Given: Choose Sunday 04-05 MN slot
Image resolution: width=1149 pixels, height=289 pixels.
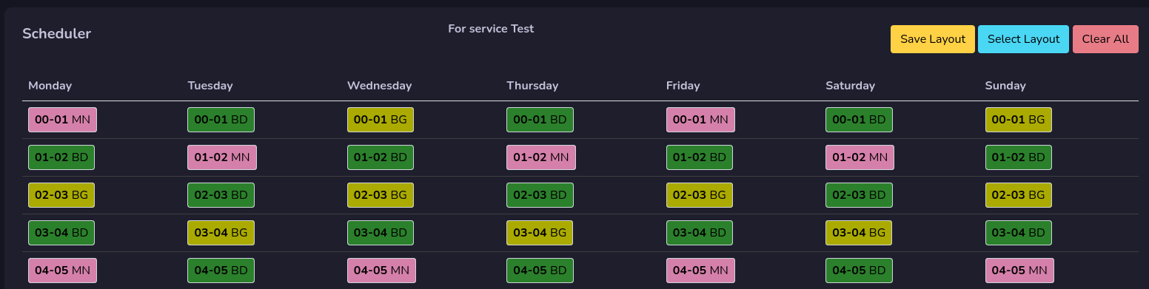Looking at the screenshot, I should (x=1019, y=271).
